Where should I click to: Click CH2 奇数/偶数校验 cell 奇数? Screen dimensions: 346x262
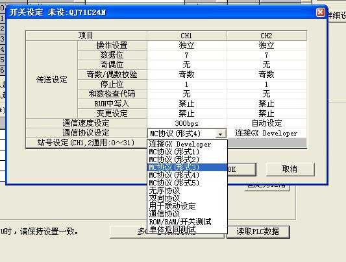point(267,75)
